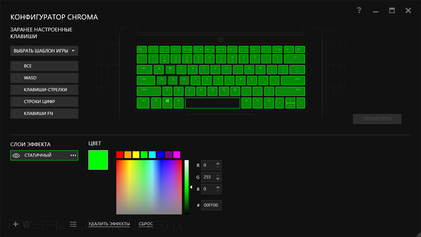Viewport: 421px width, 237px height.
Task: Check the ВСЕ preset checkbox
Action: [16, 66]
